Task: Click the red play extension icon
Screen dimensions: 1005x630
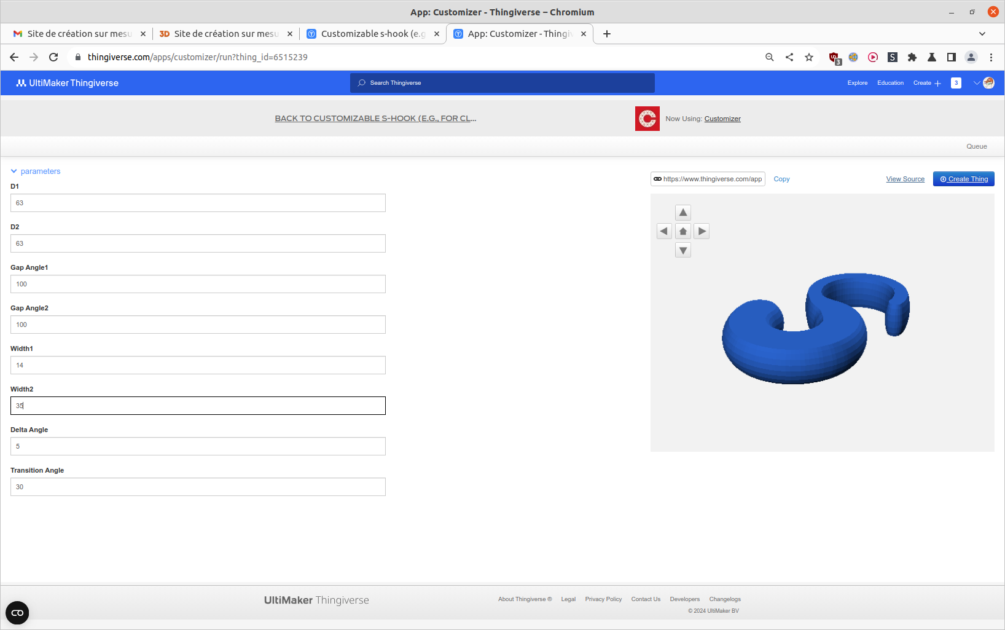Action: tap(873, 57)
